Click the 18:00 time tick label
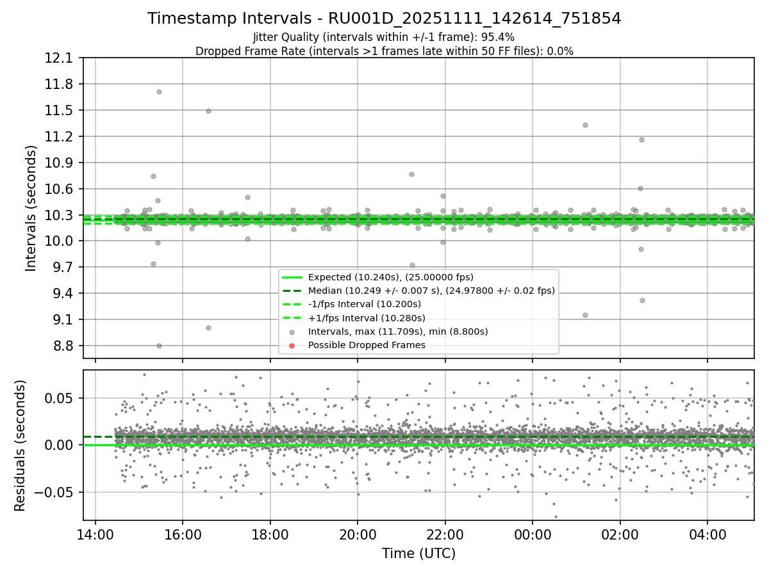The width and height of the screenshot is (769, 576). click(270, 534)
